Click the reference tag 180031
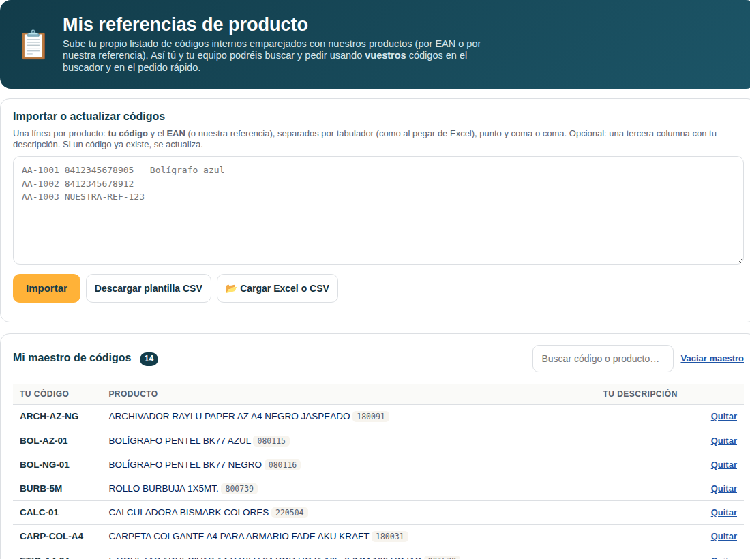Screen dimensions: 750x559 [x=390, y=537]
